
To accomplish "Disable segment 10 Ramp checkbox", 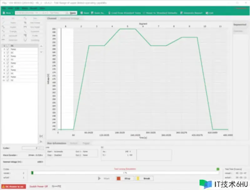I will coord(8,77).
